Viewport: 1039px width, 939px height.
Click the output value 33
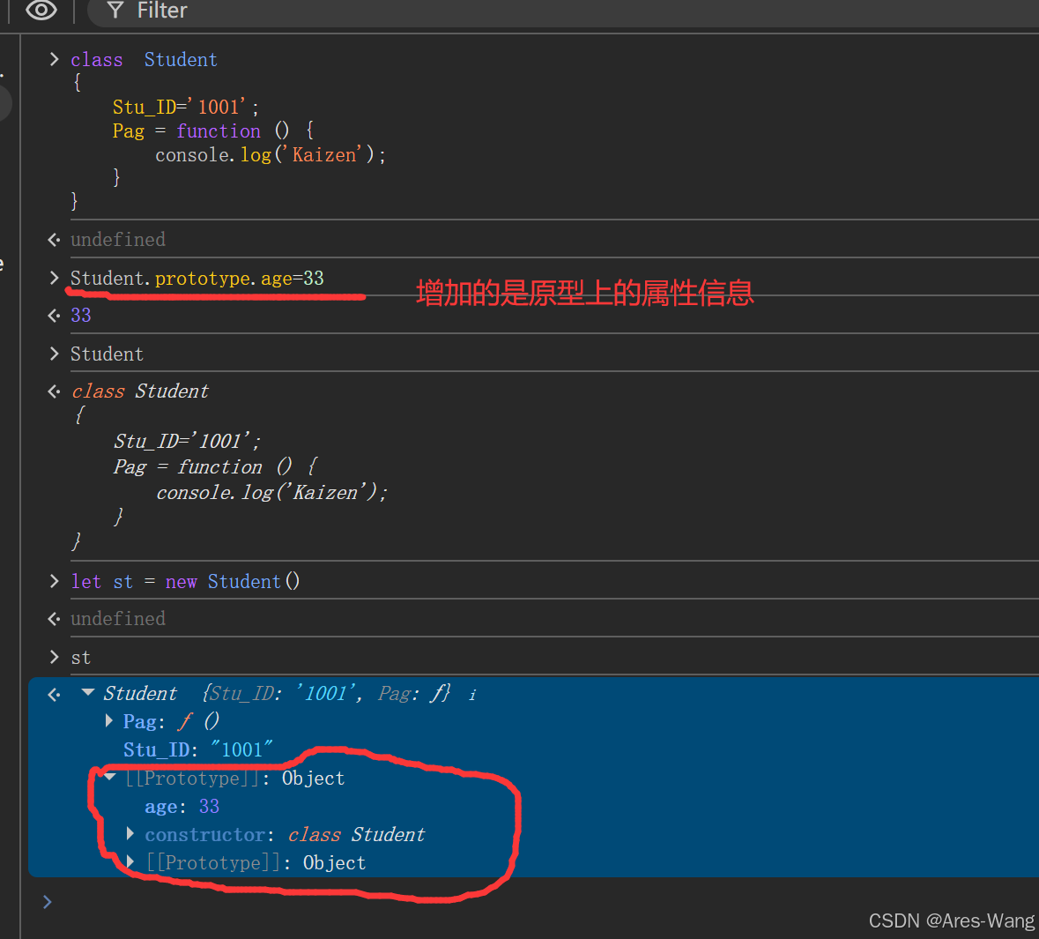coord(81,315)
